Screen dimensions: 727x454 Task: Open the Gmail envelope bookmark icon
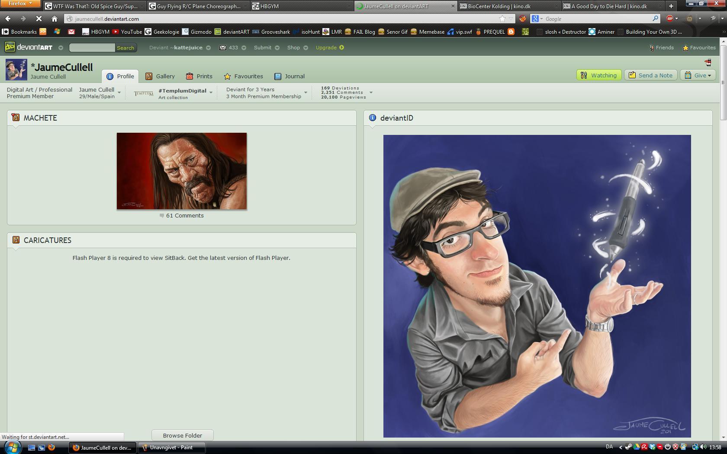[x=71, y=32]
